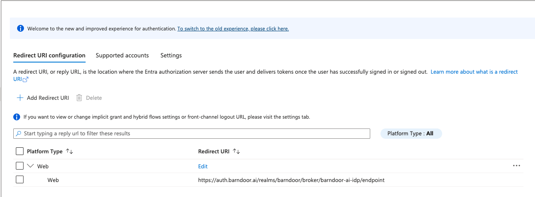Check the barndoor redirect URI row checkbox

click(x=20, y=180)
